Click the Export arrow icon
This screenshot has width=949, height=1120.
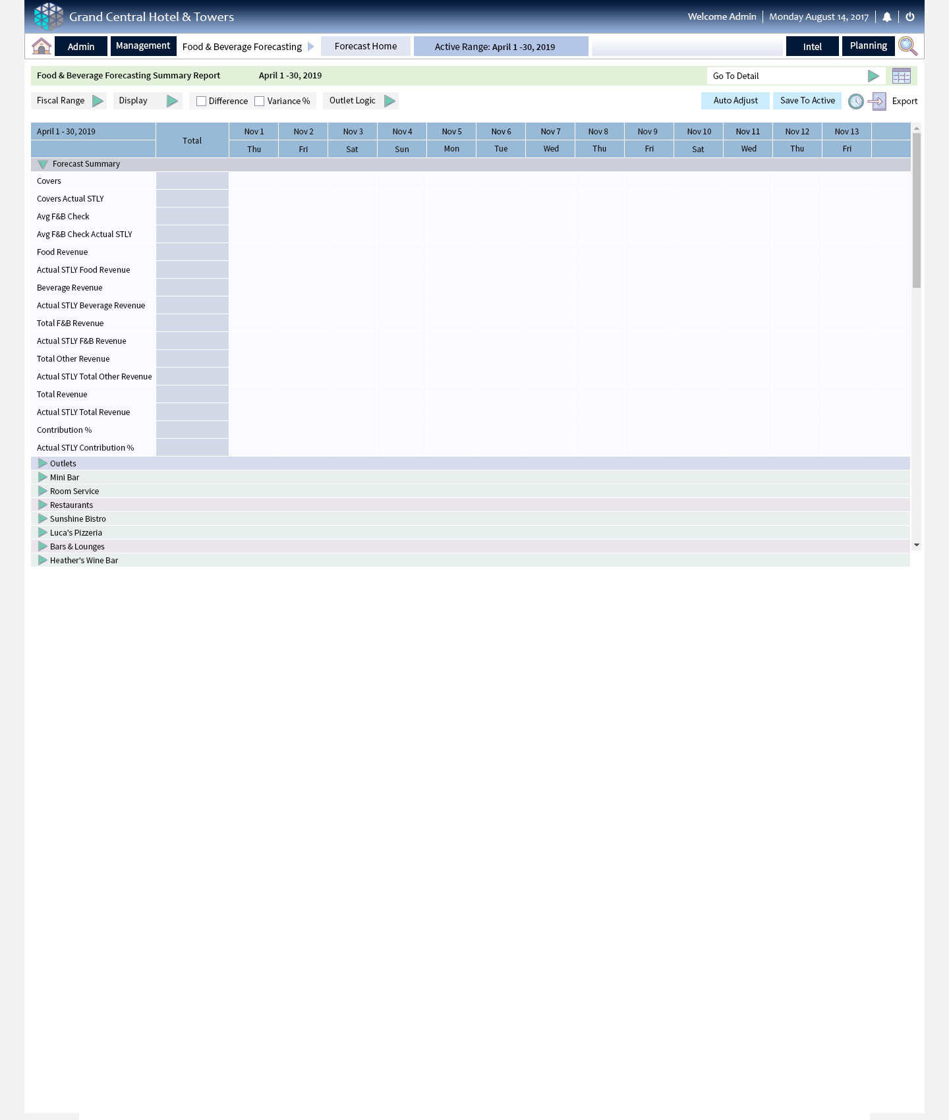point(877,101)
